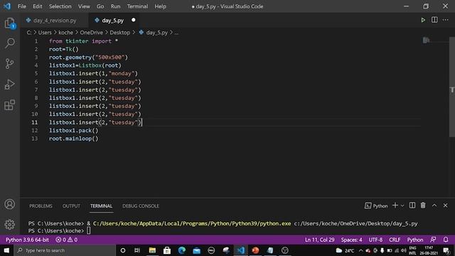Change language mode Python in status bar
Viewport: 455px width, 256px height.
(415, 240)
